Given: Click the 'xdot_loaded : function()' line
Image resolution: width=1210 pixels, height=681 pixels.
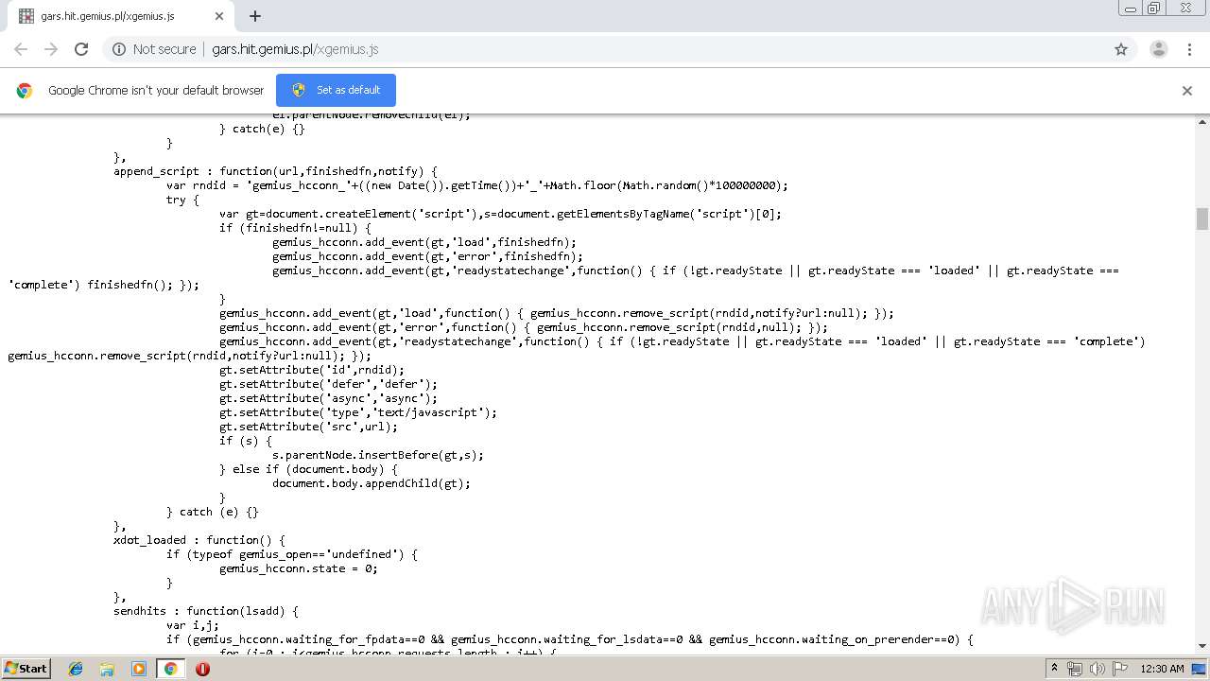Looking at the screenshot, I should pyautogui.click(x=199, y=540).
